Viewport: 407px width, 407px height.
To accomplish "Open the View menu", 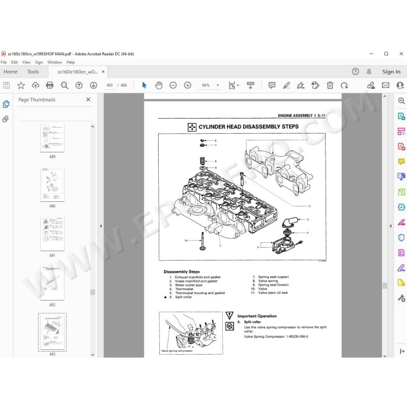I will pos(27,62).
